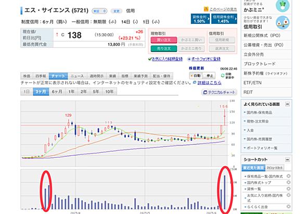
Task: Open 貸株一覧 shortcut link
Action: click(x=254, y=189)
